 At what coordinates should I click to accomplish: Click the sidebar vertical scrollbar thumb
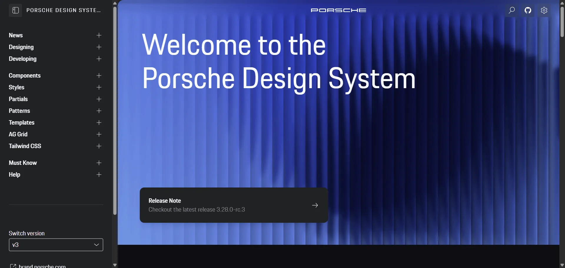pos(115,110)
